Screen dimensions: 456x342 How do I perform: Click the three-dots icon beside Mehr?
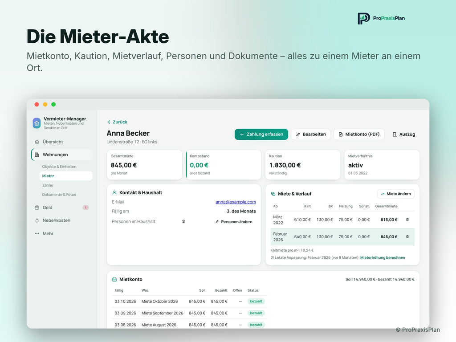point(37,233)
